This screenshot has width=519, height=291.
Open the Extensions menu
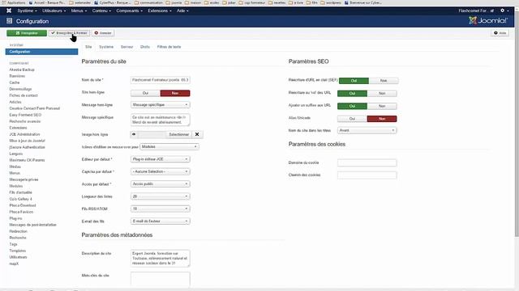pos(160,11)
